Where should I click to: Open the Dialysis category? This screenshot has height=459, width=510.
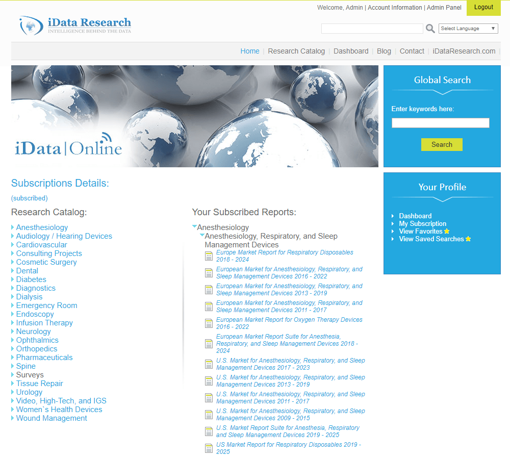point(29,297)
